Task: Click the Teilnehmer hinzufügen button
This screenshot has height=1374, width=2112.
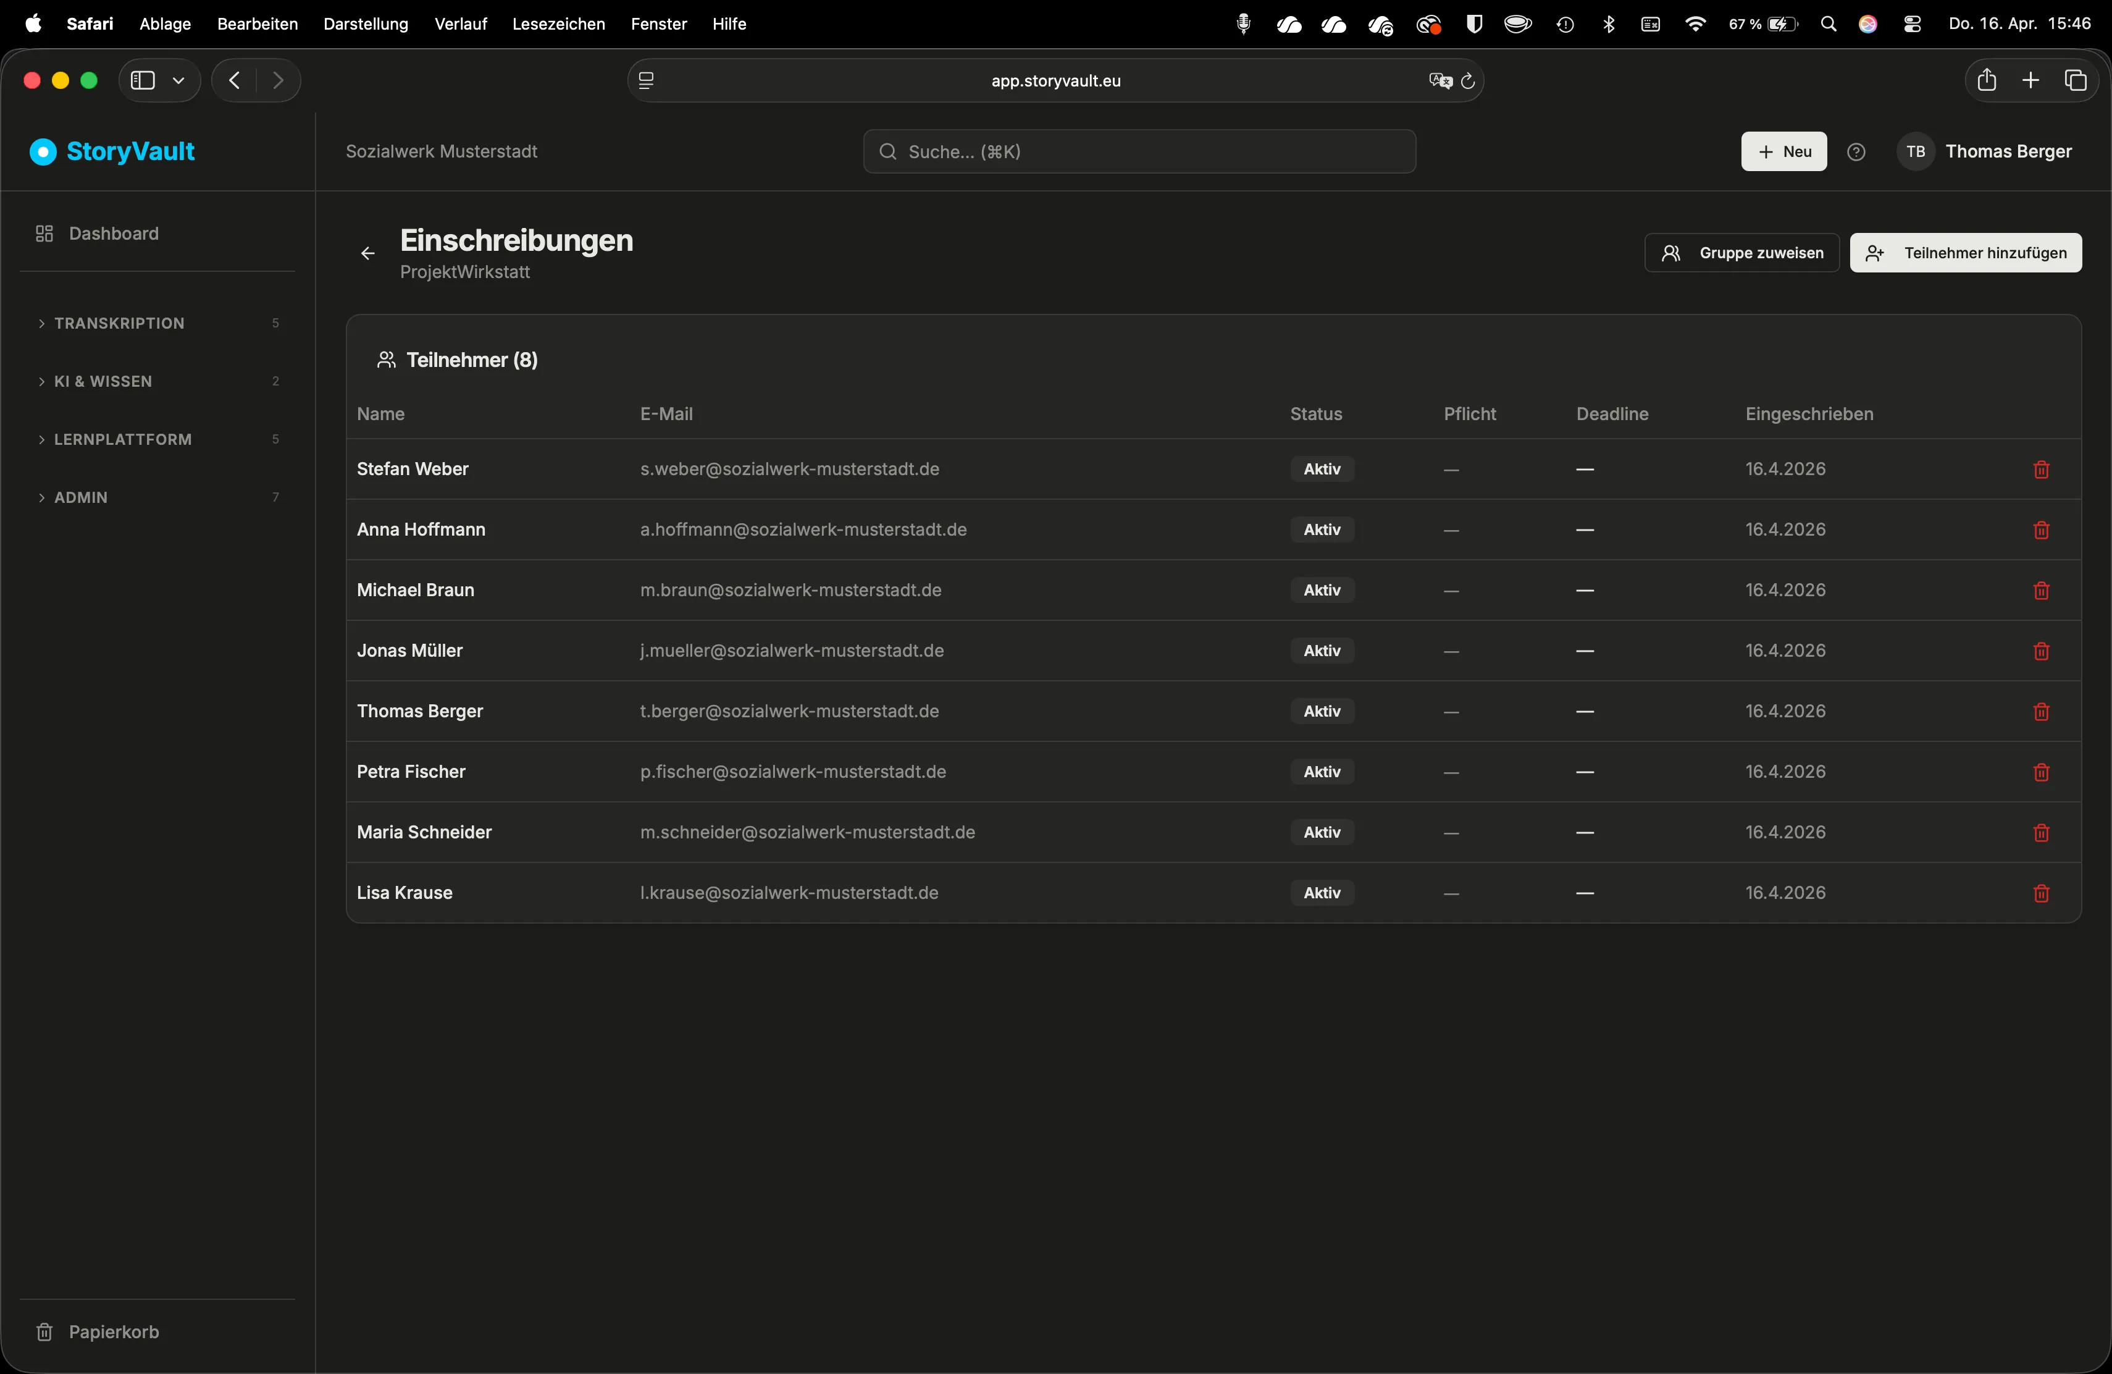Action: point(1966,253)
